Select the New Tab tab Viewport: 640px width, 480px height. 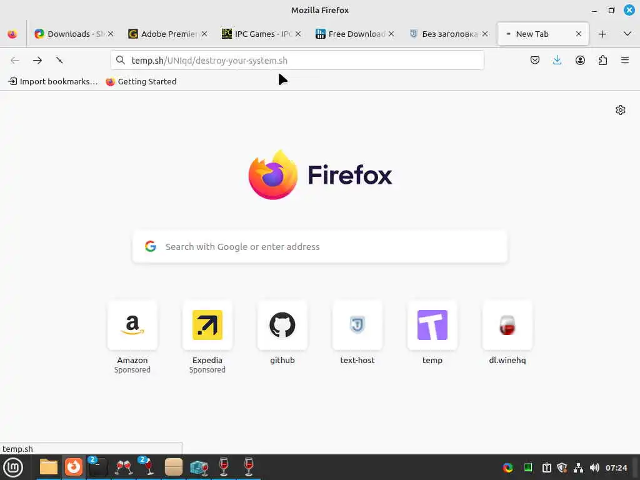point(542,34)
